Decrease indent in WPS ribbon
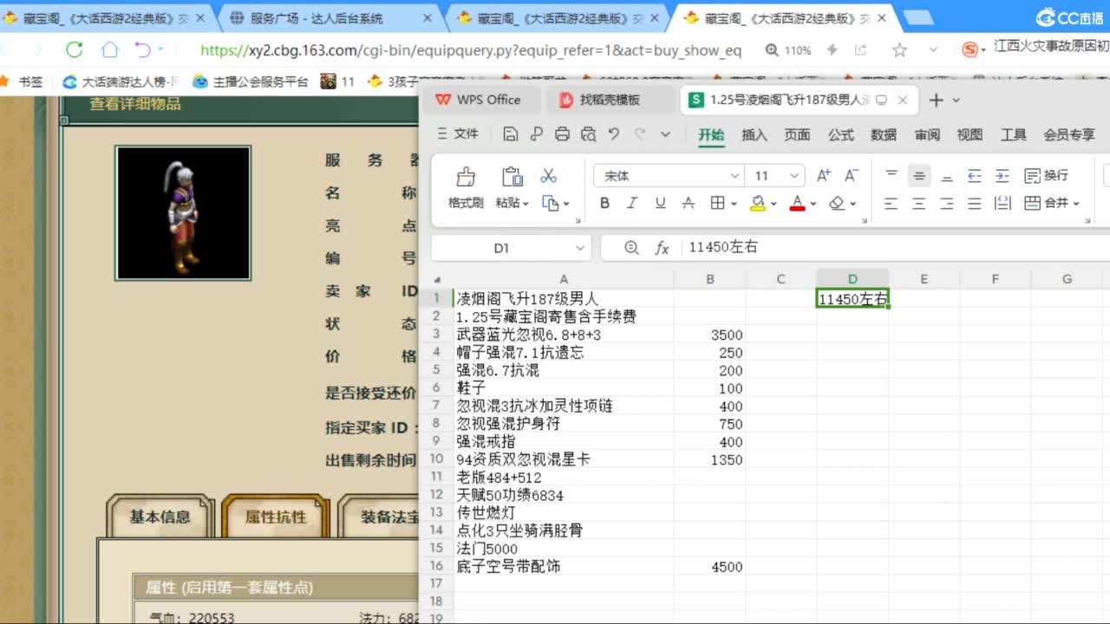Viewport: 1110px width, 624px height. 975,176
